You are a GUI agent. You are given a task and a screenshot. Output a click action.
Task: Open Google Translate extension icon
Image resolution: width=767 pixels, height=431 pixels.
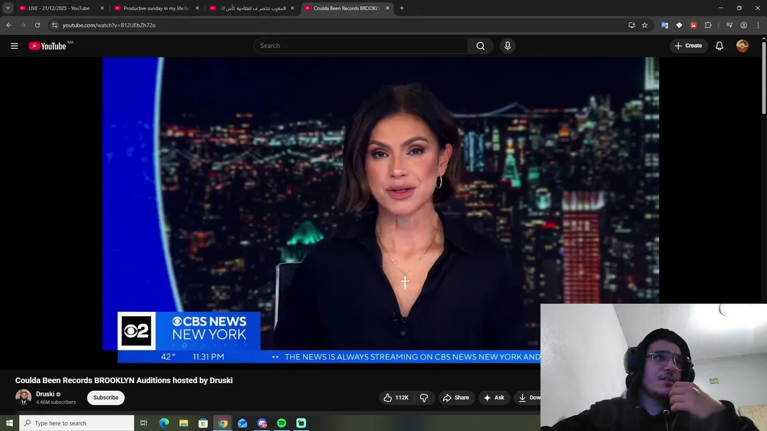pyautogui.click(x=665, y=25)
